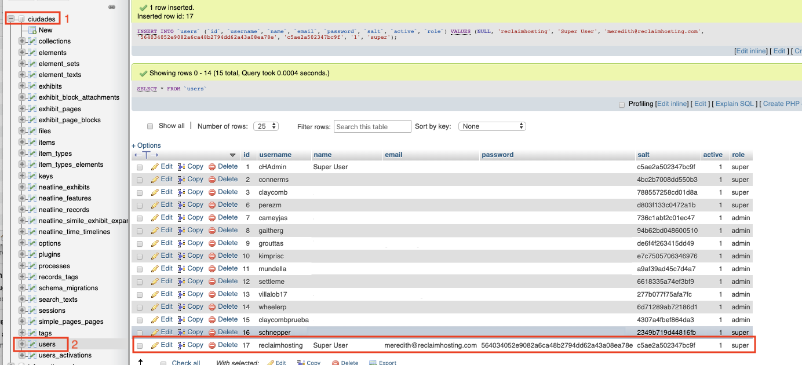Image resolution: width=802 pixels, height=365 pixels.
Task: Sort by the password column header
Action: pos(497,155)
